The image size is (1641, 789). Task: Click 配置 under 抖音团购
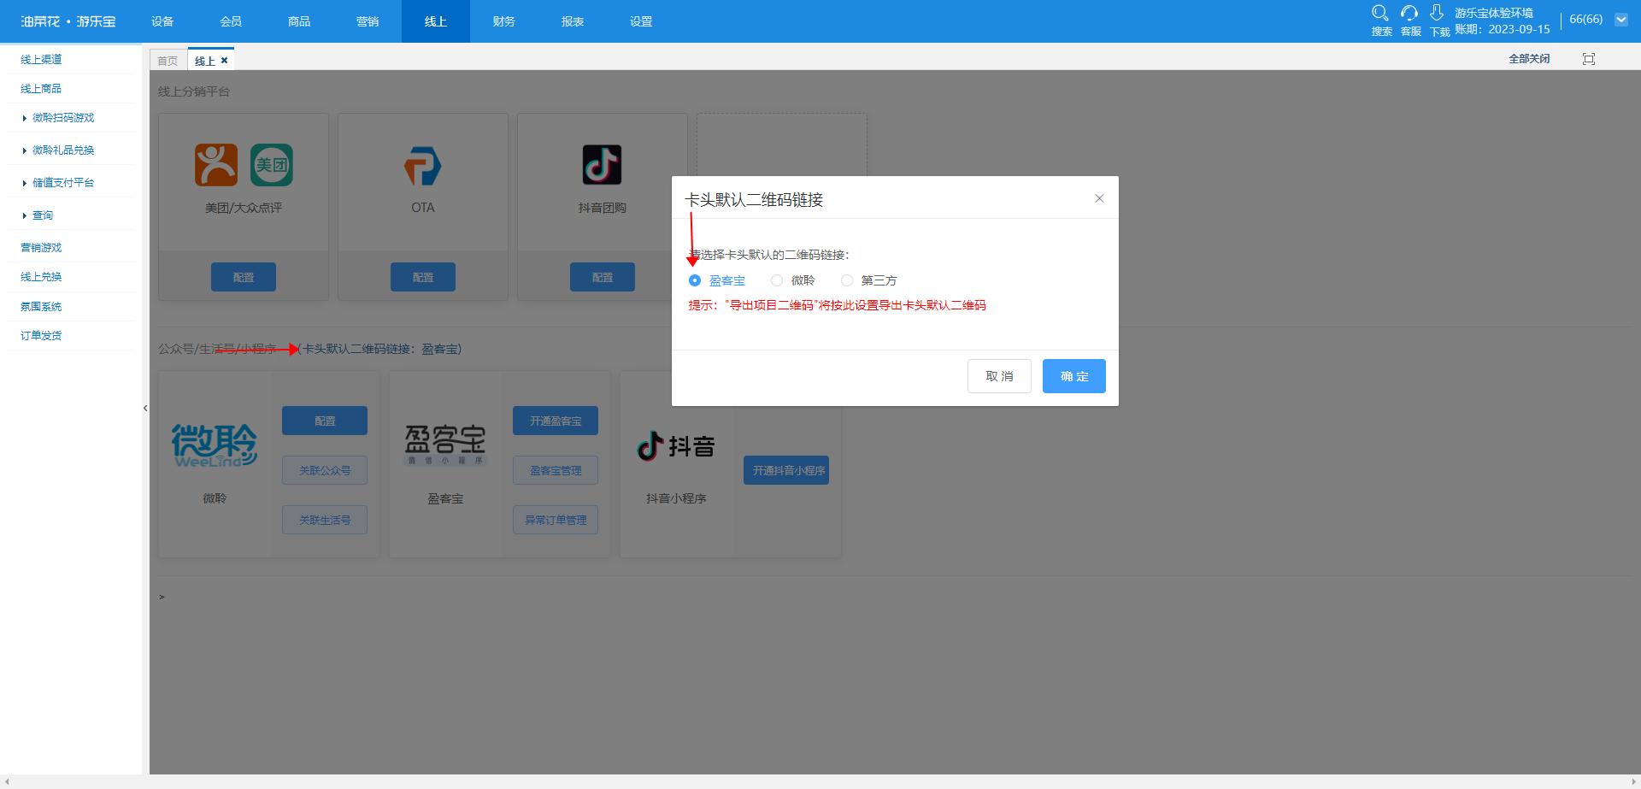603,277
